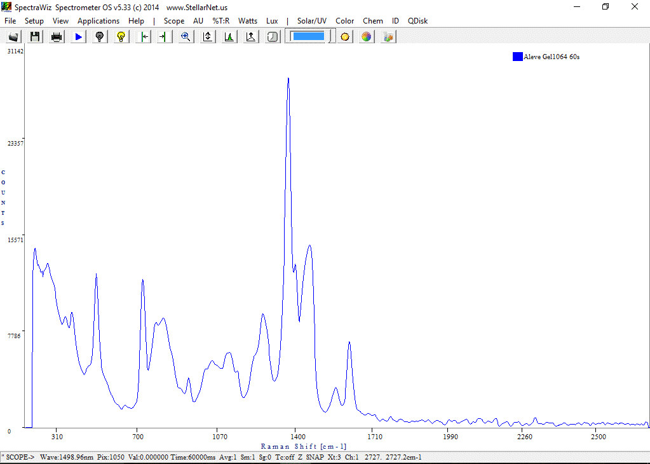Click the Val:0.000000 status entry
Image resolution: width=650 pixels, height=464 pixels.
coord(148,457)
